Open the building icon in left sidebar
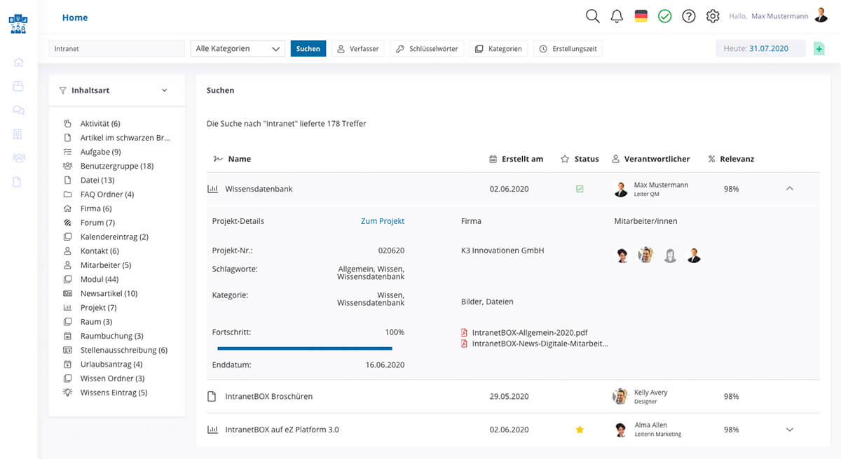 (18, 134)
